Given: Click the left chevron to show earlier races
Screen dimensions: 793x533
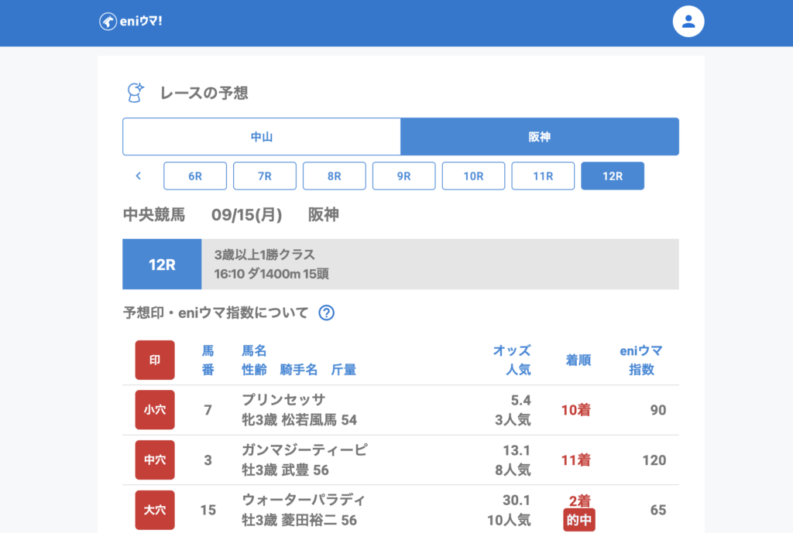Looking at the screenshot, I should [x=139, y=176].
